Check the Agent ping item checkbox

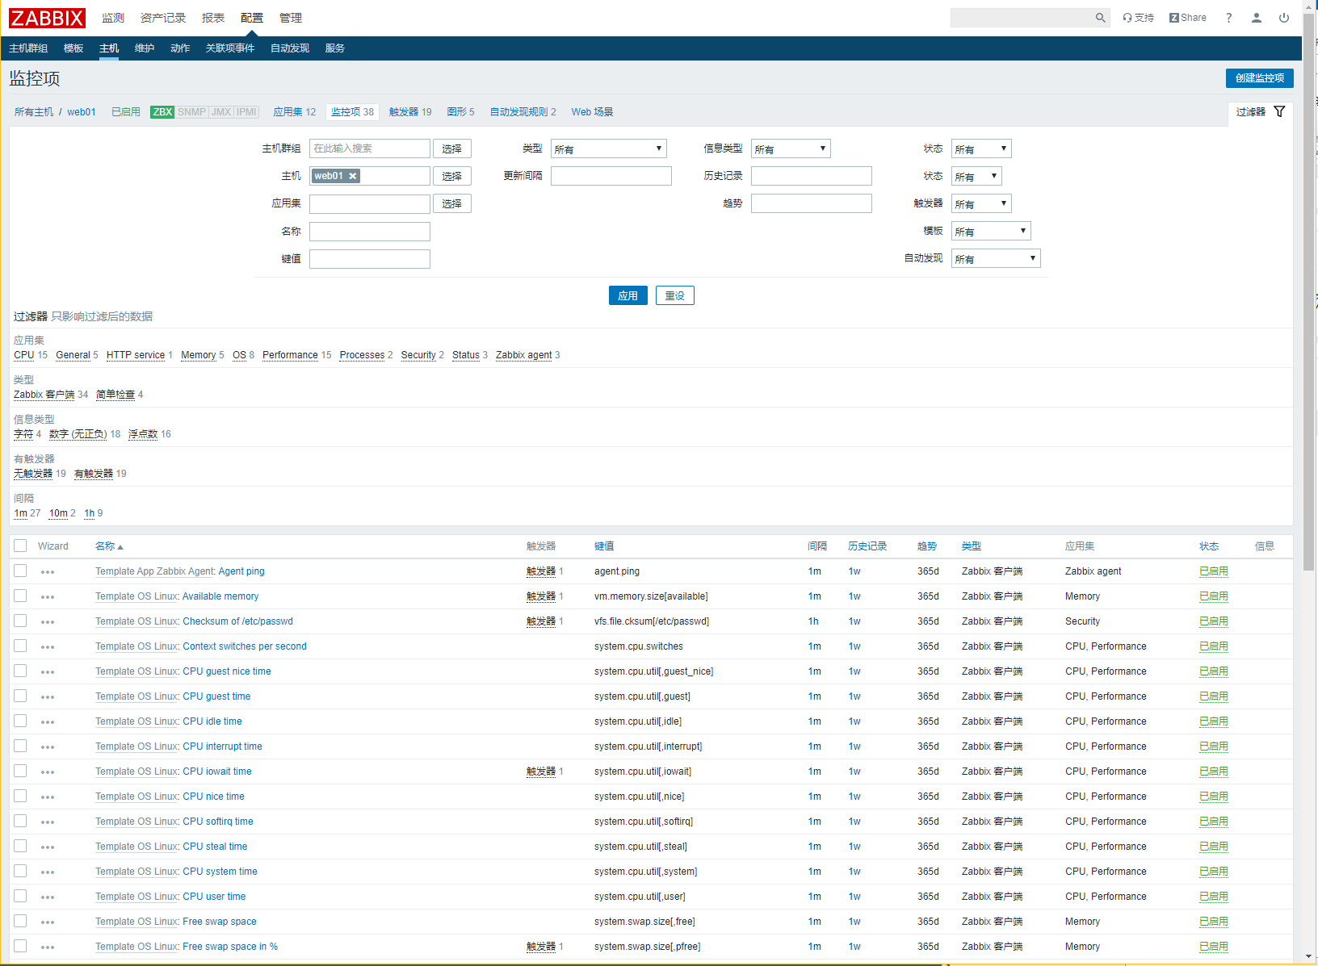20,571
